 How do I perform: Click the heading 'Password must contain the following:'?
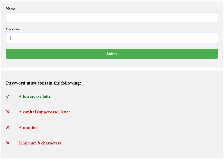click(44, 83)
